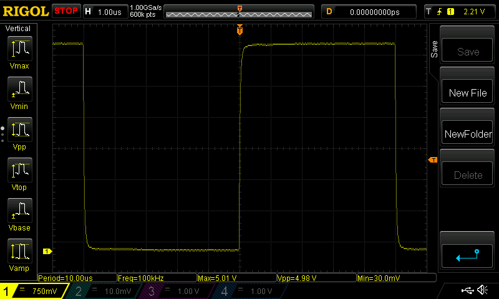Click the measurement menu page indicator dots
499x299 pixels.
2,135
